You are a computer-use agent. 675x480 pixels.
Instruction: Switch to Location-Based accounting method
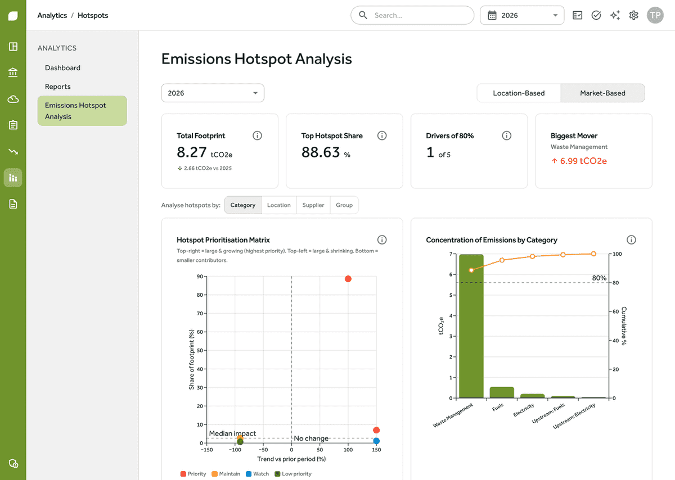(519, 93)
